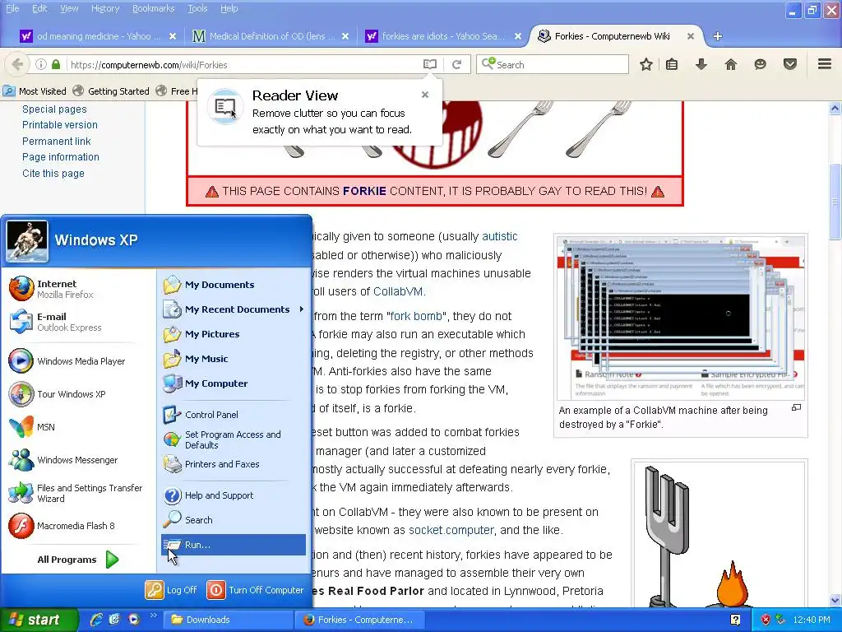The width and height of the screenshot is (842, 632).
Task: Open MSN from Start menu
Action: (x=80, y=427)
